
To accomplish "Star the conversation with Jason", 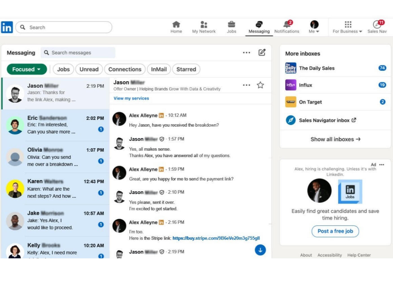I will click(260, 85).
